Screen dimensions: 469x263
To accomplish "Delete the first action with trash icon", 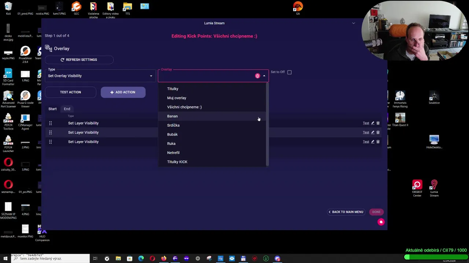I will 378,123.
